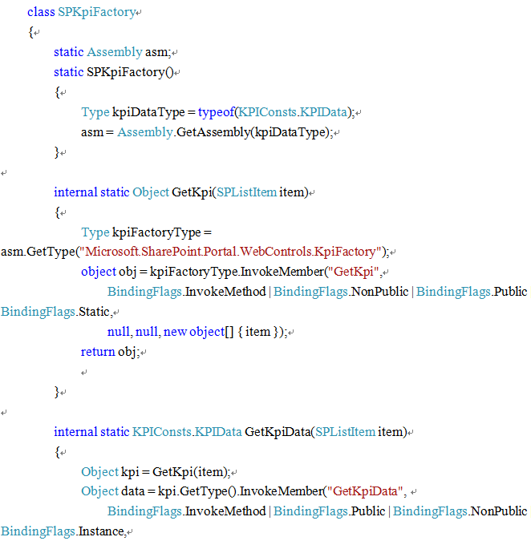531x541 pixels.
Task: Click 'SPListItem item' parameter in GetKpiData
Action: [x=361, y=432]
